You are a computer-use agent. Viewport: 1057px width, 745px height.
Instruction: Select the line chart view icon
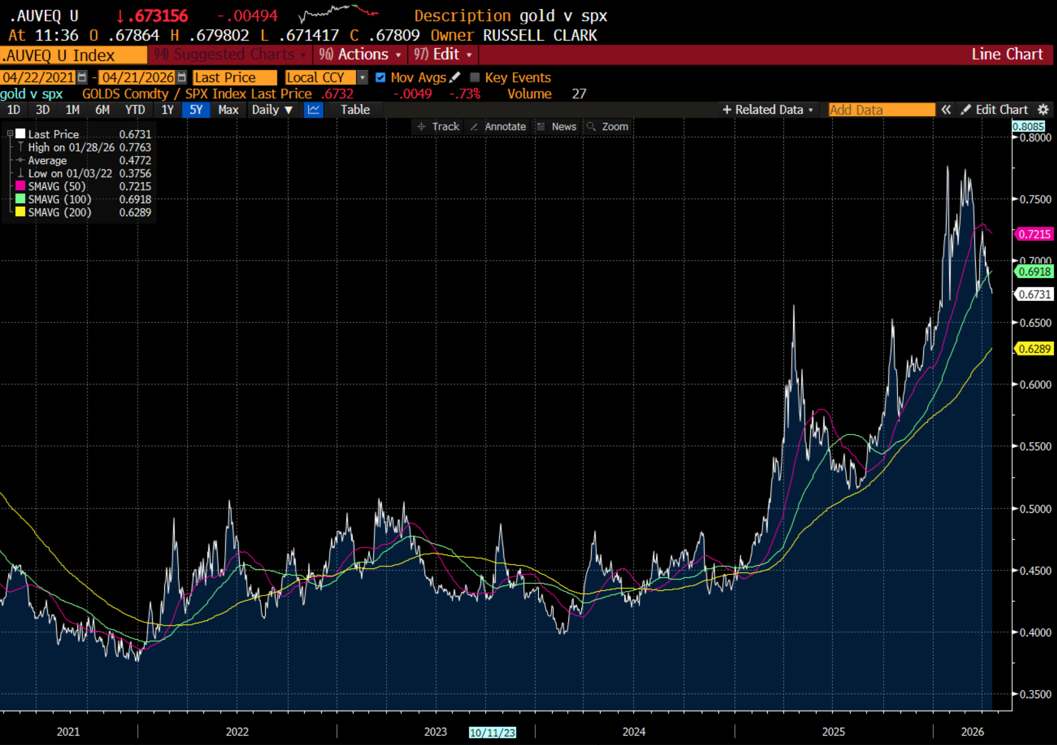pos(313,110)
